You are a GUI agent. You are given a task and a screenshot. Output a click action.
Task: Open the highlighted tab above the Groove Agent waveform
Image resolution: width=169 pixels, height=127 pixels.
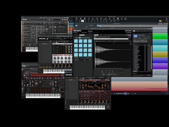[96, 35]
